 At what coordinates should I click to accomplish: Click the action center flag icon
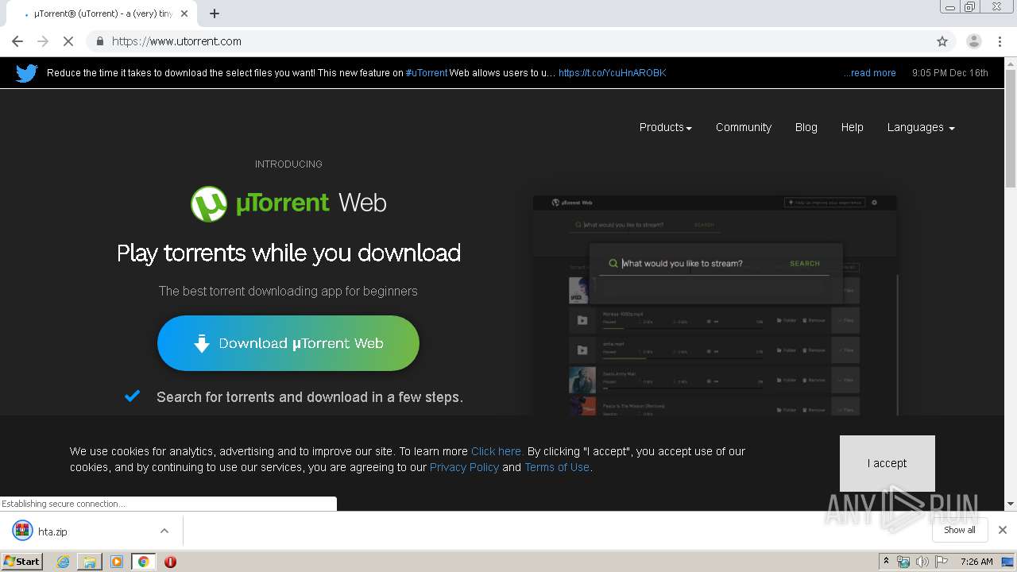(x=942, y=562)
